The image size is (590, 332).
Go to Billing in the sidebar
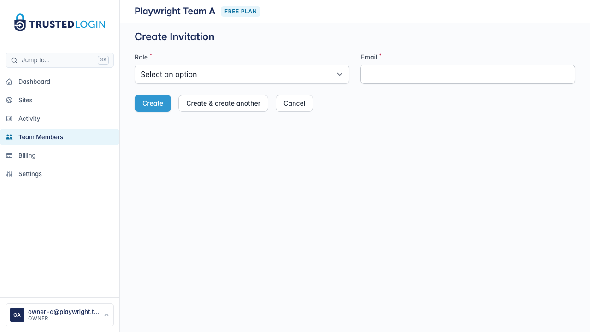point(27,155)
